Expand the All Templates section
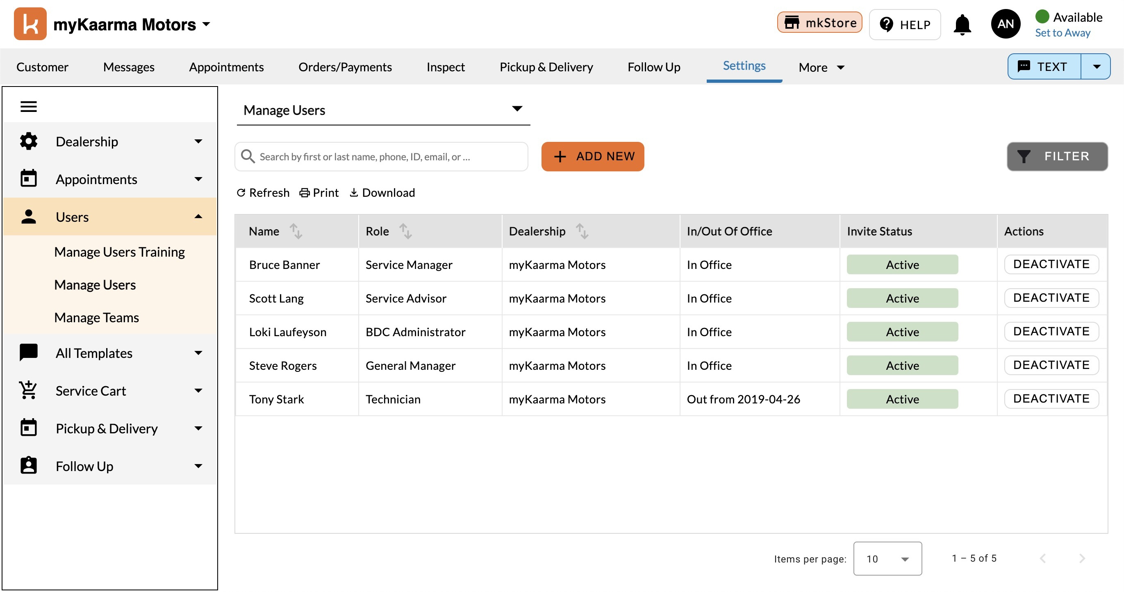1124x592 pixels. click(x=198, y=353)
